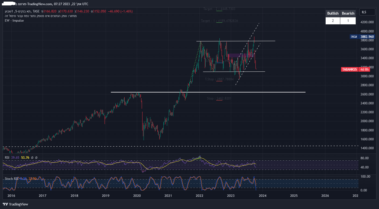Click the 2600.000 price axis label

pos(368,94)
